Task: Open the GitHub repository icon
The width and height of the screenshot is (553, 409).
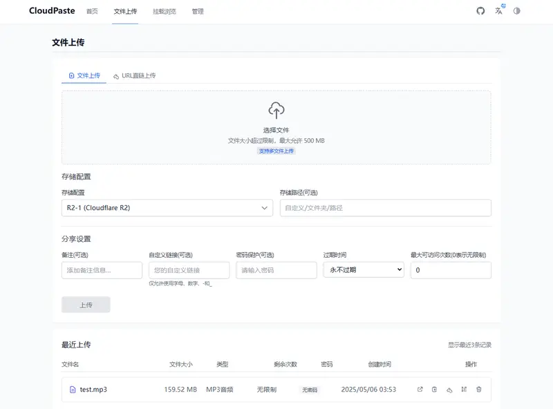Action: click(x=481, y=11)
